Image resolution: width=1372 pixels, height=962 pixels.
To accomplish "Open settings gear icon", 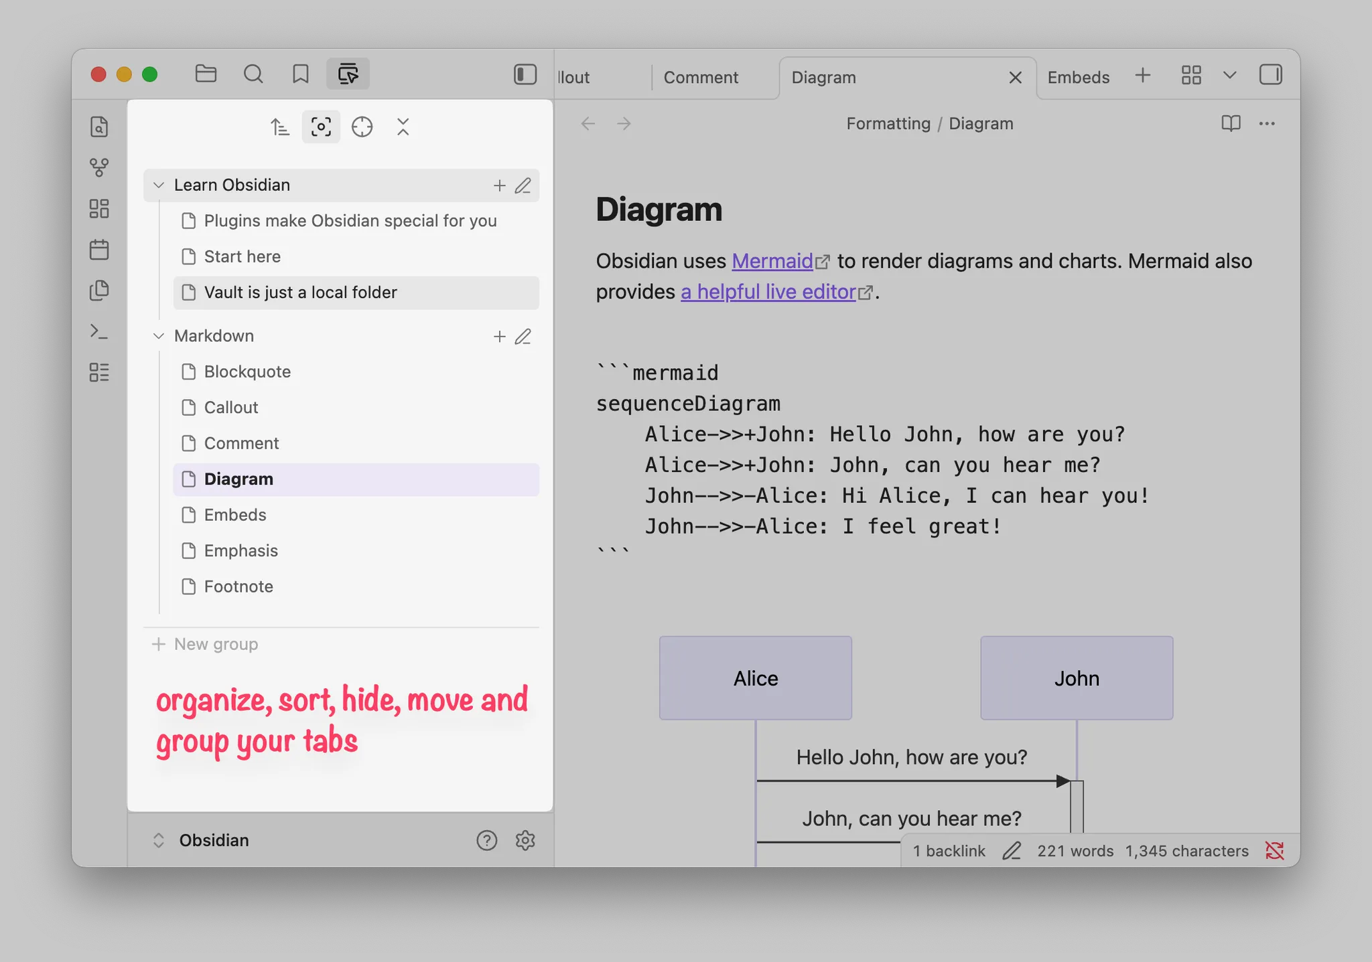I will 525,840.
